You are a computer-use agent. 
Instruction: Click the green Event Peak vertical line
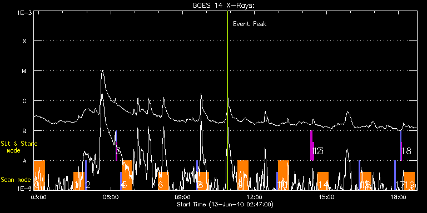227,100
